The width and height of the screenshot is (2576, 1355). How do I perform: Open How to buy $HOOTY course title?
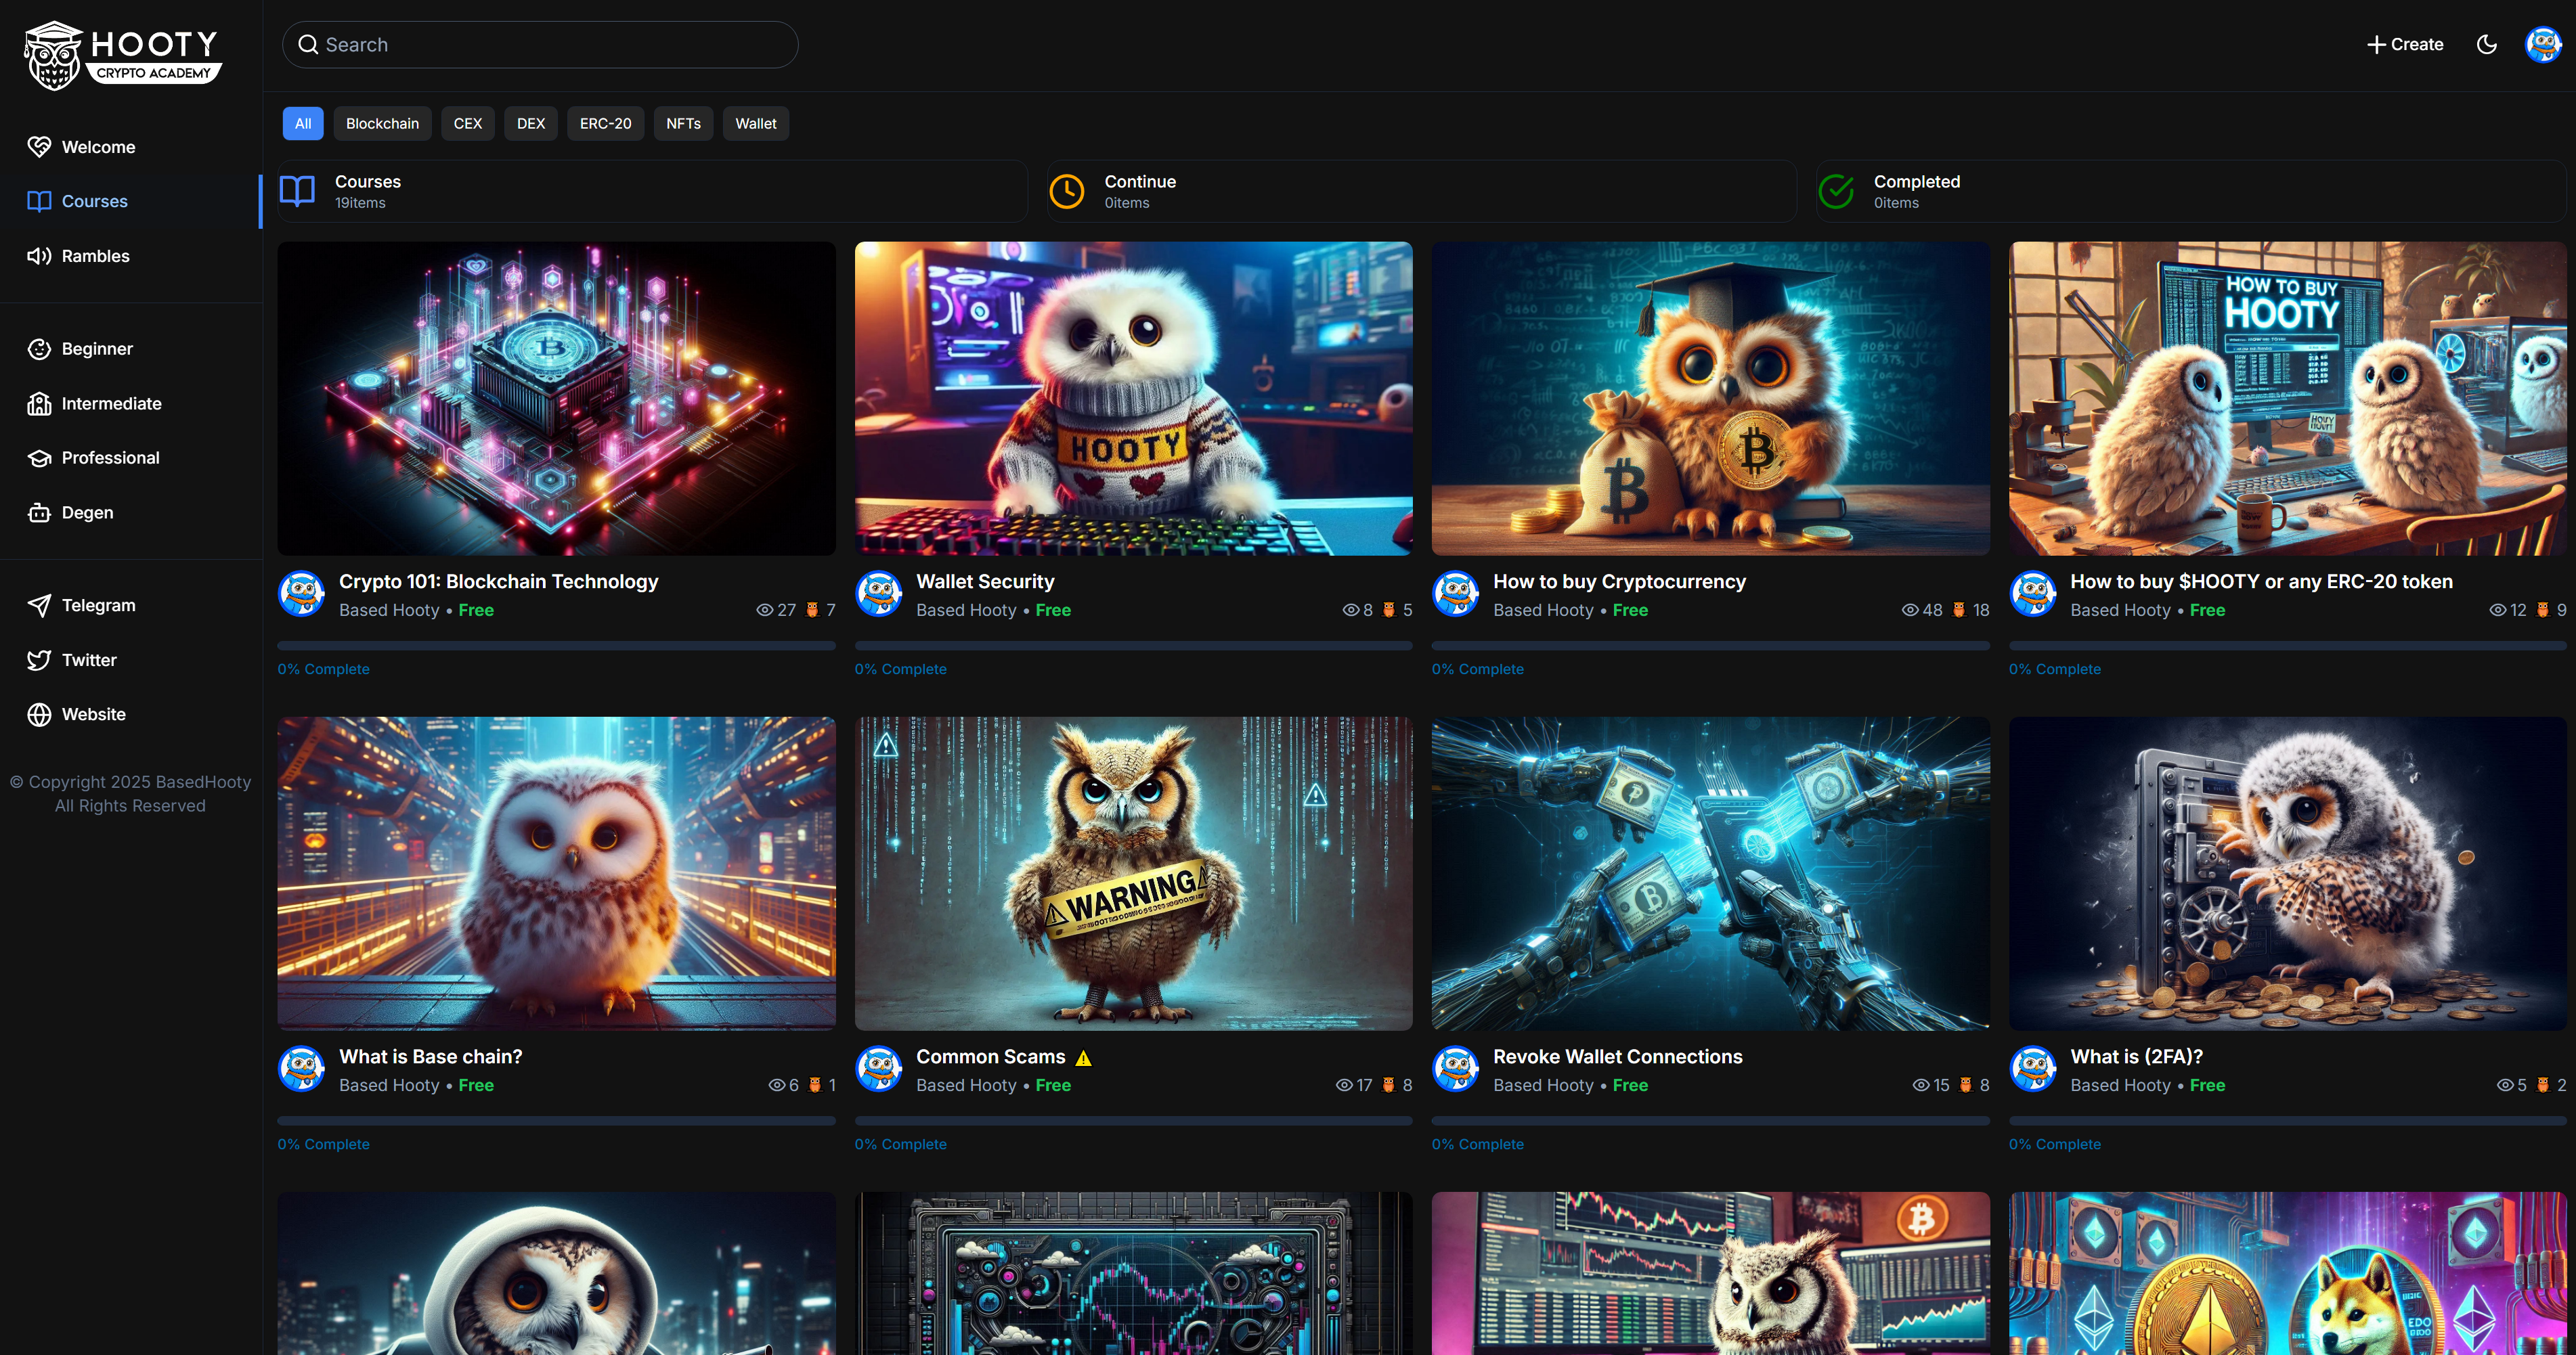tap(2261, 582)
